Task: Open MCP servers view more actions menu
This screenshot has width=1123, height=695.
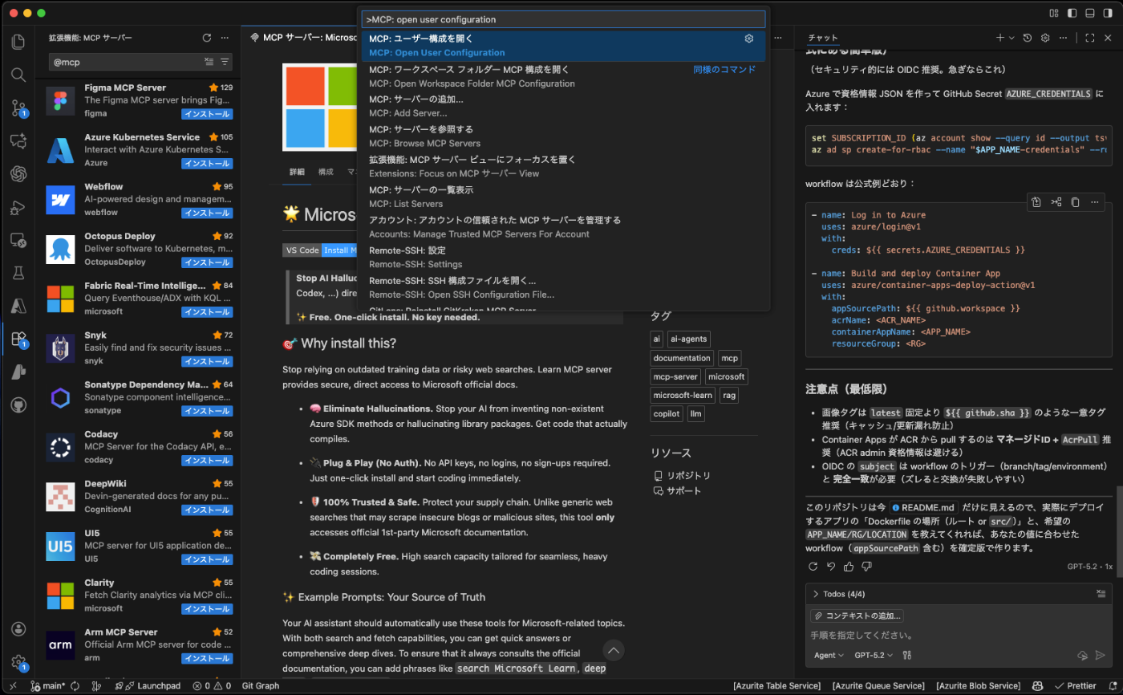Action: coord(225,38)
